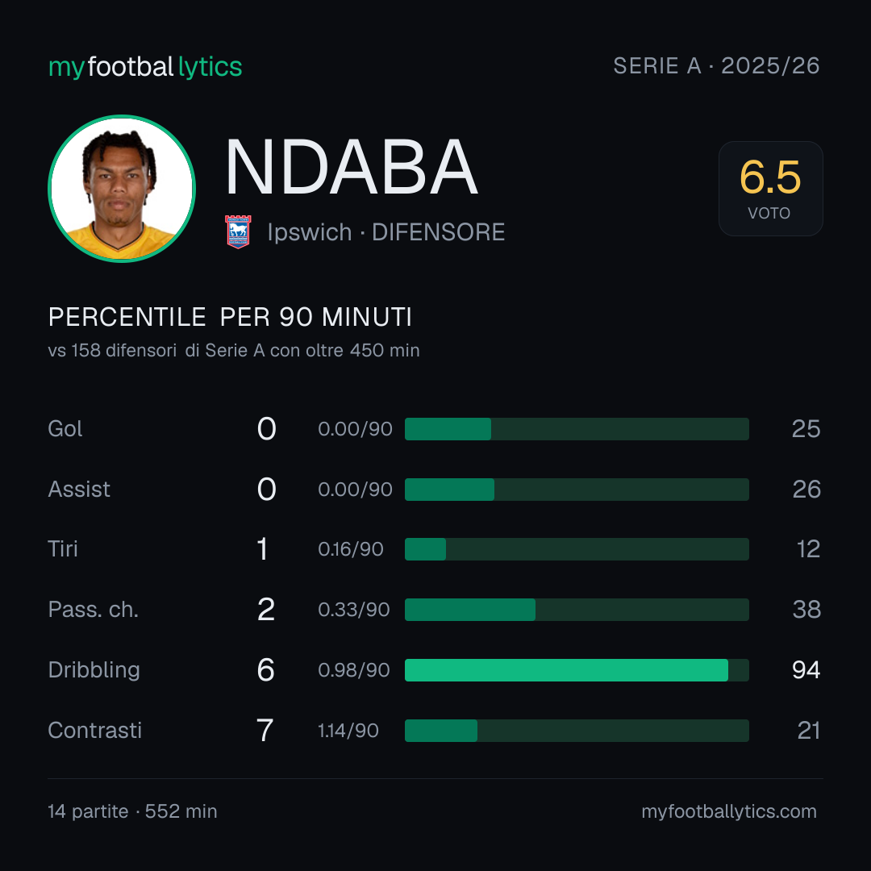Image resolution: width=871 pixels, height=871 pixels.
Task: Click the Dribbling percentile value 94
Action: coord(806,670)
